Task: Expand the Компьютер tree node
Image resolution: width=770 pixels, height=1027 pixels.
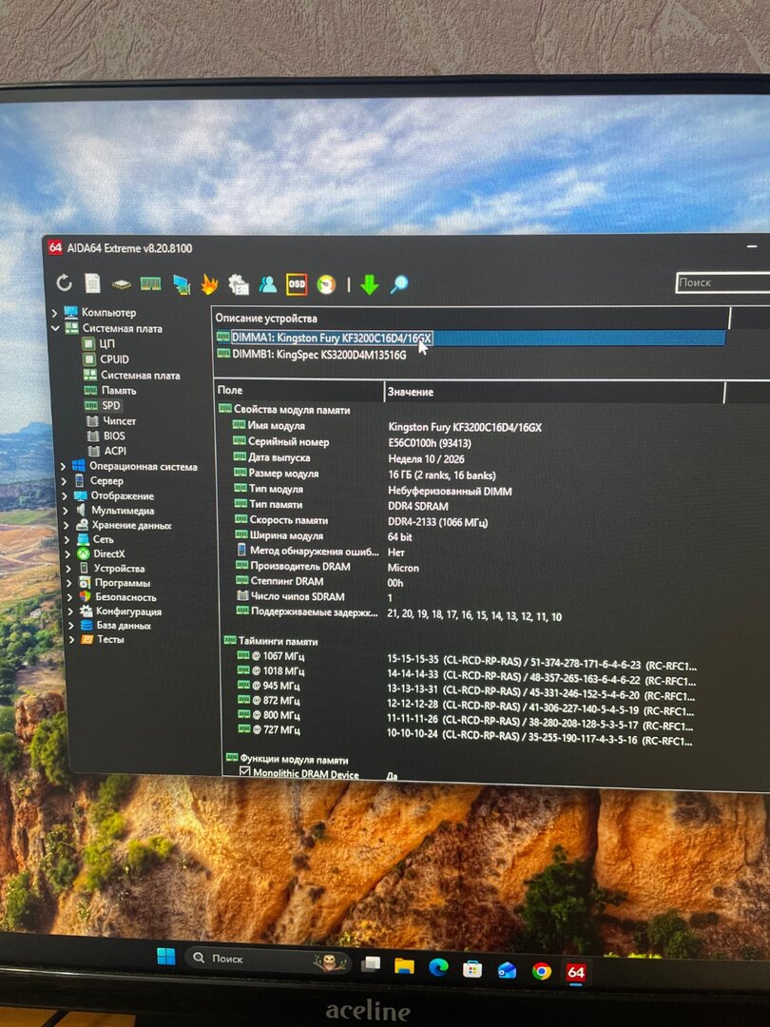Action: pos(55,313)
